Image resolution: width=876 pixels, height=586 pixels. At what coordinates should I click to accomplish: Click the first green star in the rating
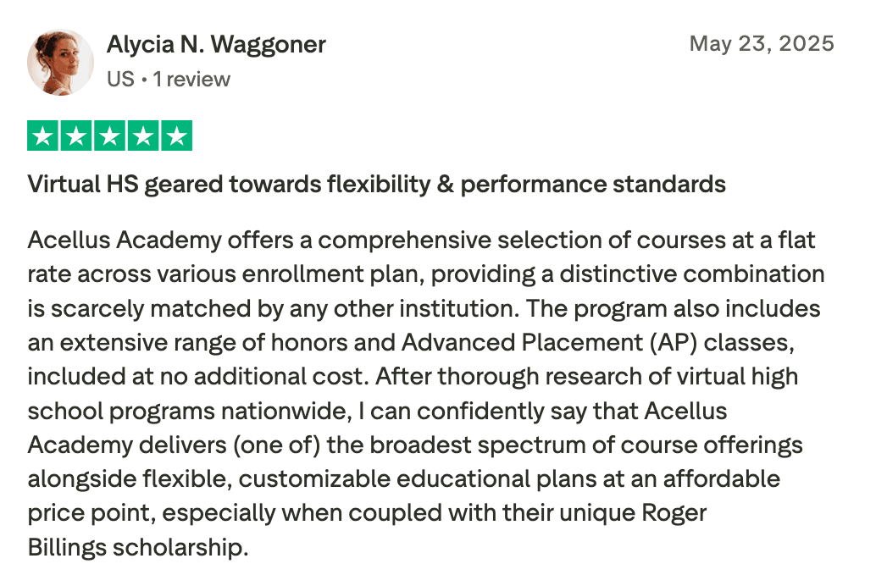point(44,136)
